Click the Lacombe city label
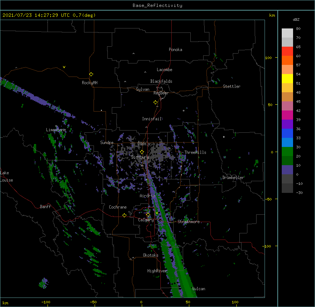The image size is (315, 307). pos(164,70)
